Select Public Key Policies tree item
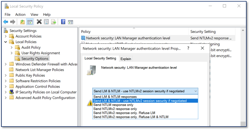Viewport: 250px width, 130px height. 30,75
